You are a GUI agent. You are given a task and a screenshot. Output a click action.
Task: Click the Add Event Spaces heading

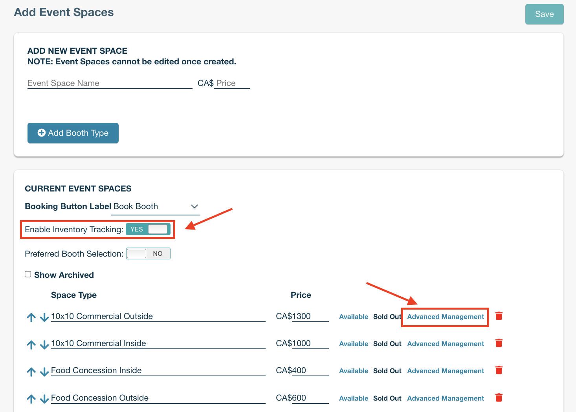coord(64,12)
